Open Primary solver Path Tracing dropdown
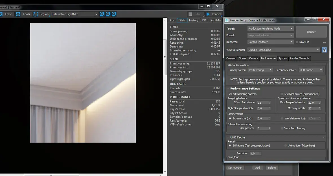333x176 pixels. 260,70
